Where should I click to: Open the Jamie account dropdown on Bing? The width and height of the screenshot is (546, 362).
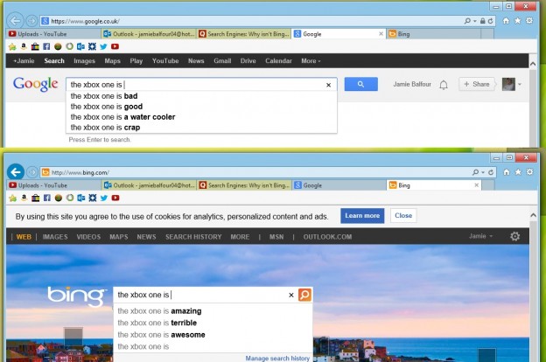pos(479,237)
